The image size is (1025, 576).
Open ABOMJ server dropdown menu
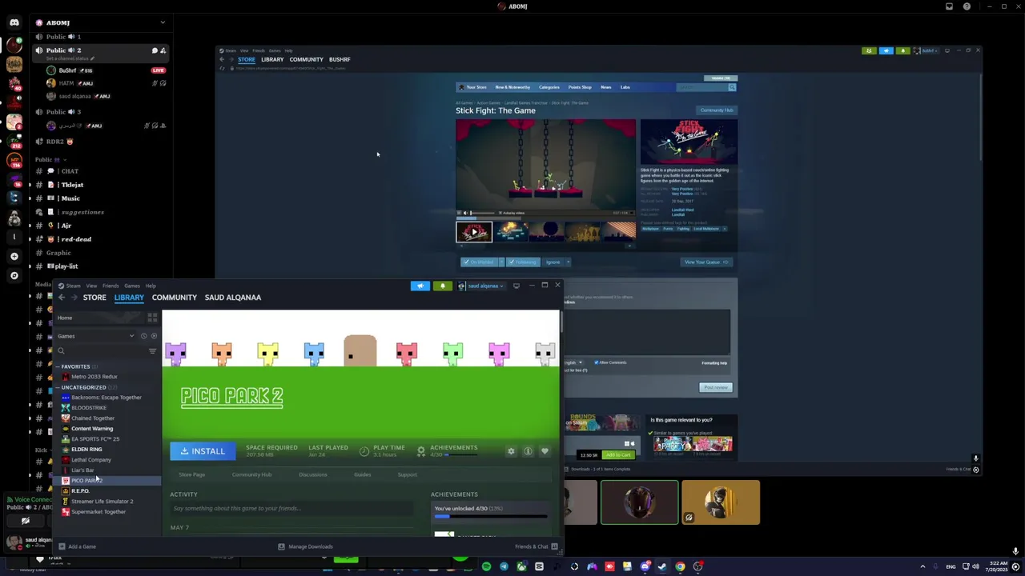163,22
